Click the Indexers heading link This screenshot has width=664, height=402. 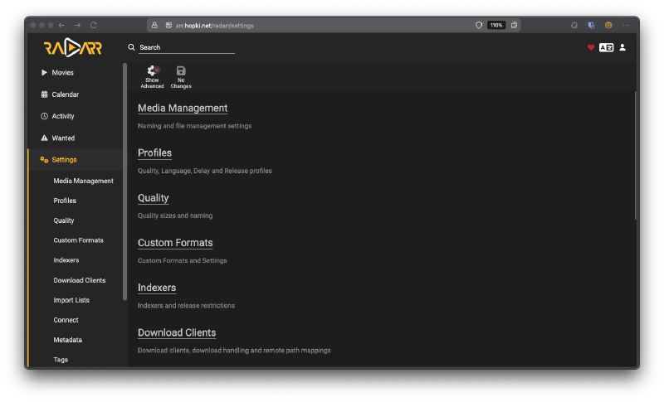point(157,288)
